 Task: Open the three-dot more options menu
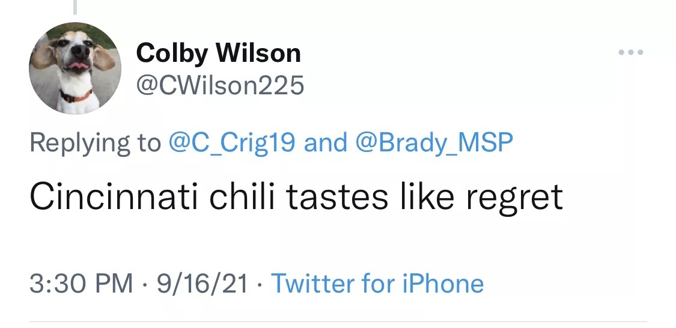[x=631, y=52]
